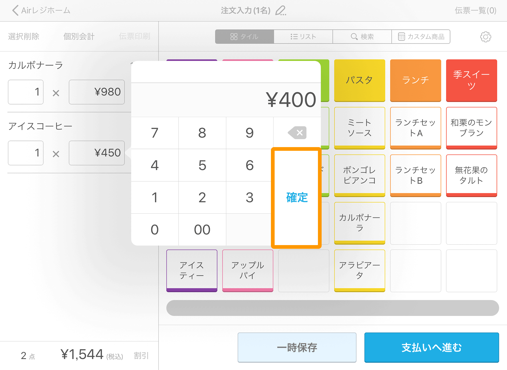Tap keypad digit 9
Viewport: 507px width, 370px height.
coord(250,133)
